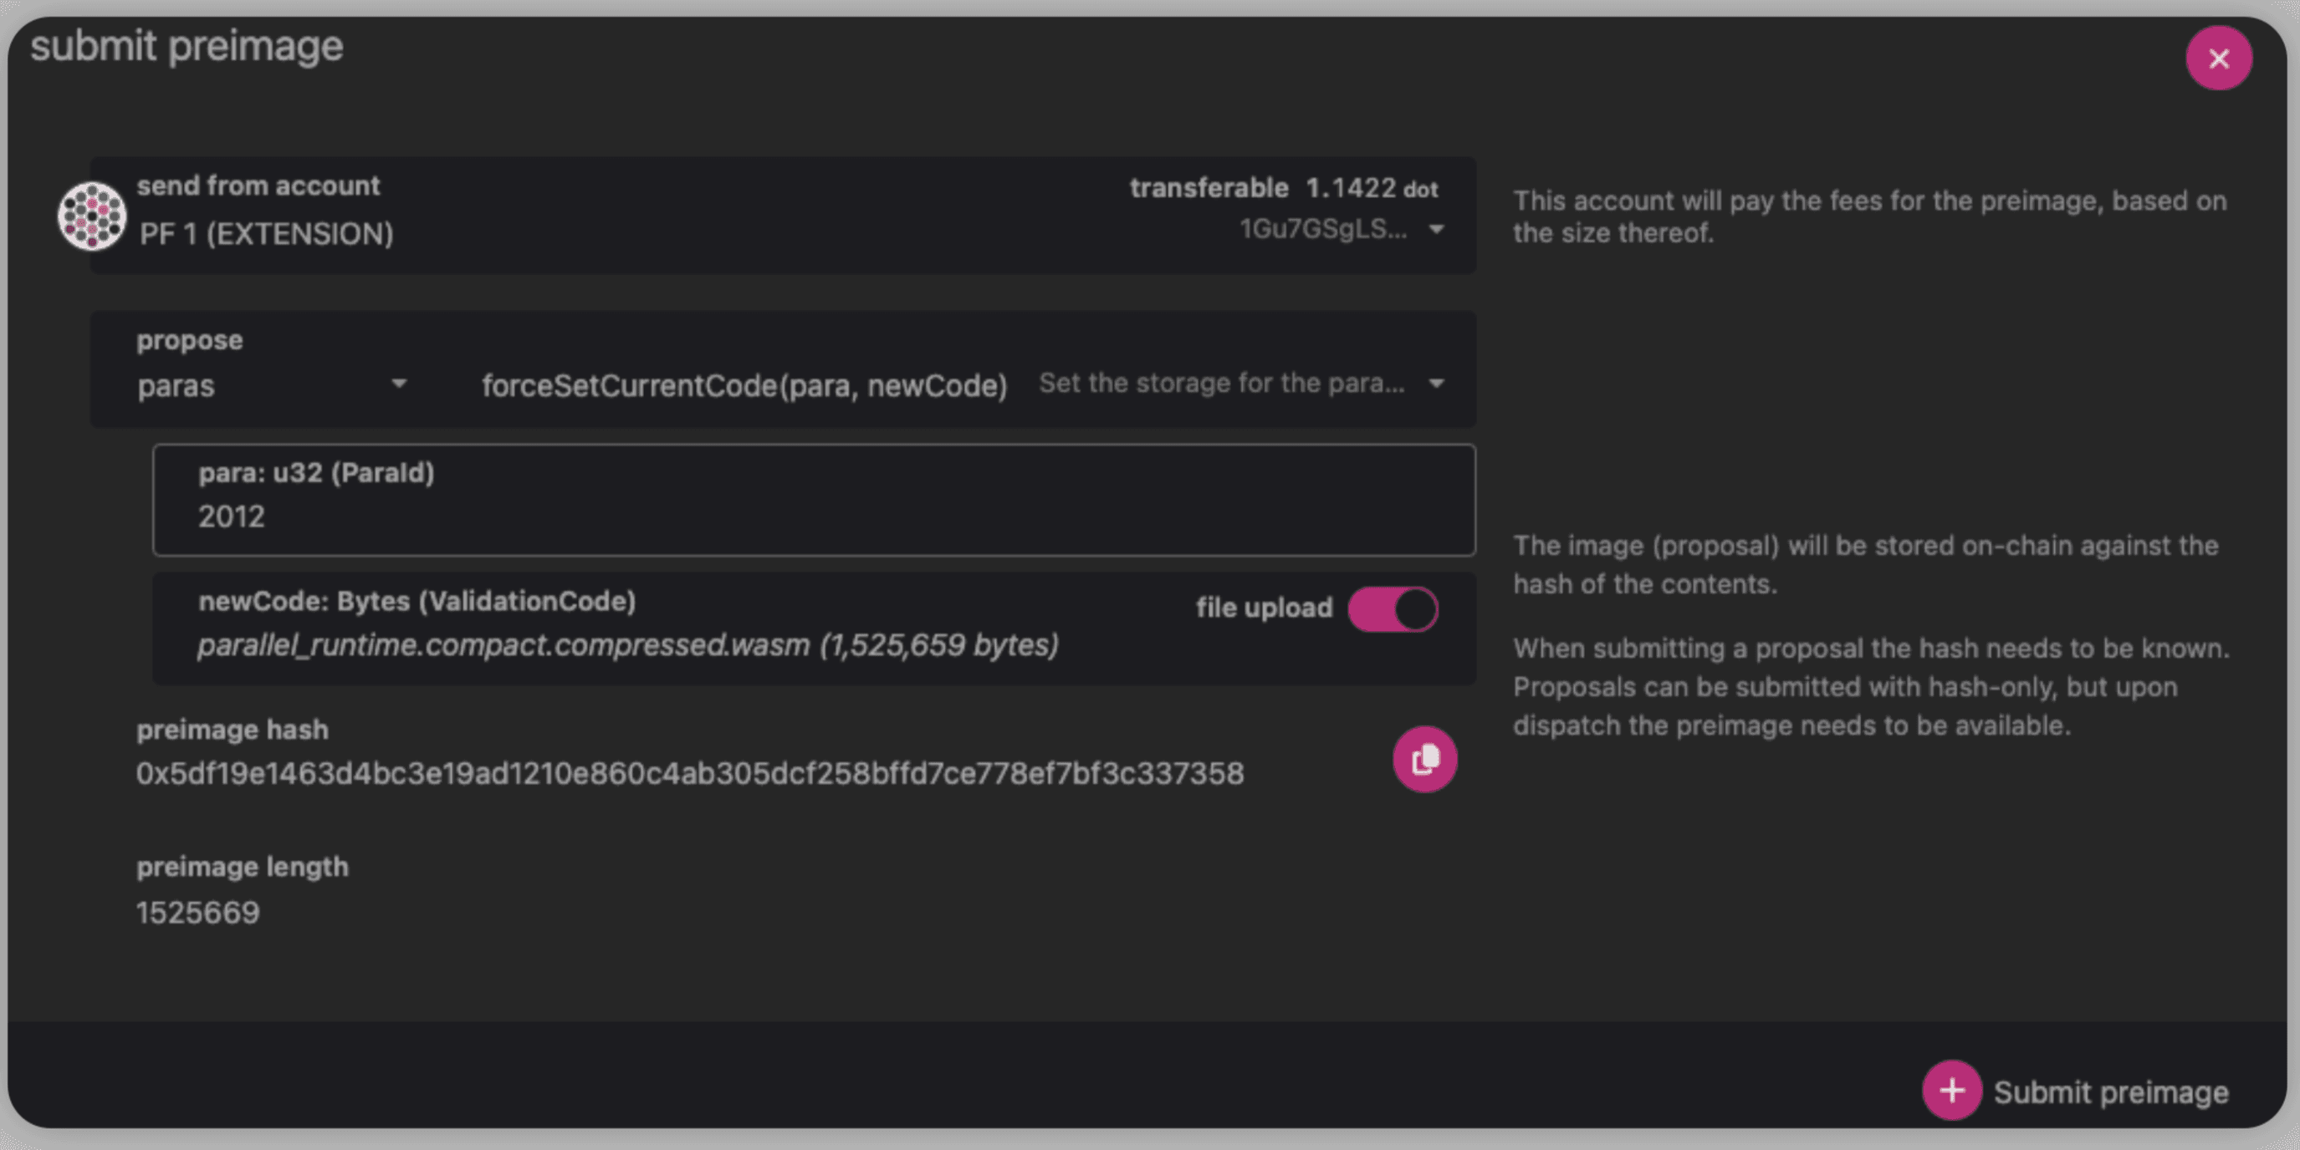
Task: Click the parallel_runtime.compact.compressed.wasm file field
Action: 627,644
